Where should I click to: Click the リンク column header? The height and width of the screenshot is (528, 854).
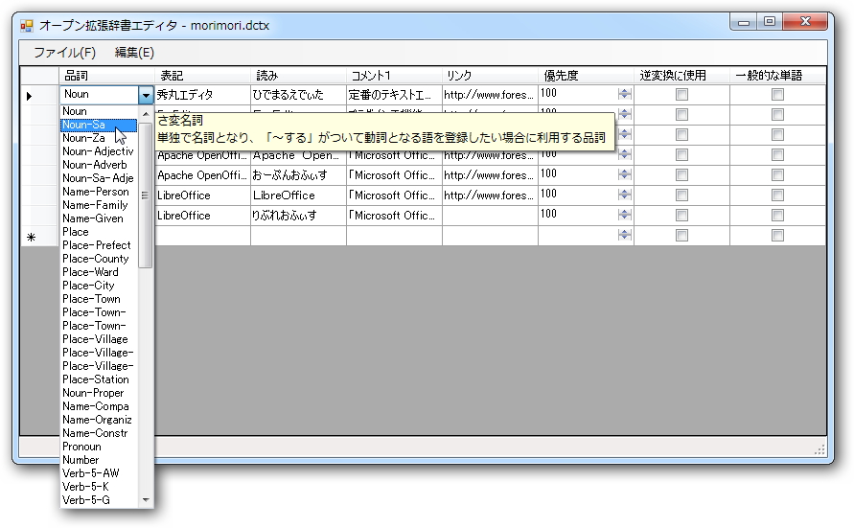pos(490,76)
